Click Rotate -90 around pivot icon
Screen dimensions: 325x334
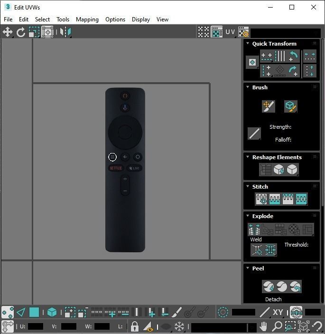tap(293, 56)
